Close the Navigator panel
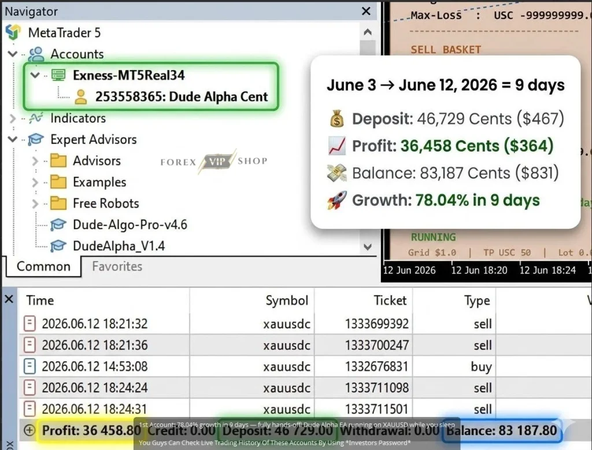Viewport: 592px width, 450px height. (x=366, y=12)
